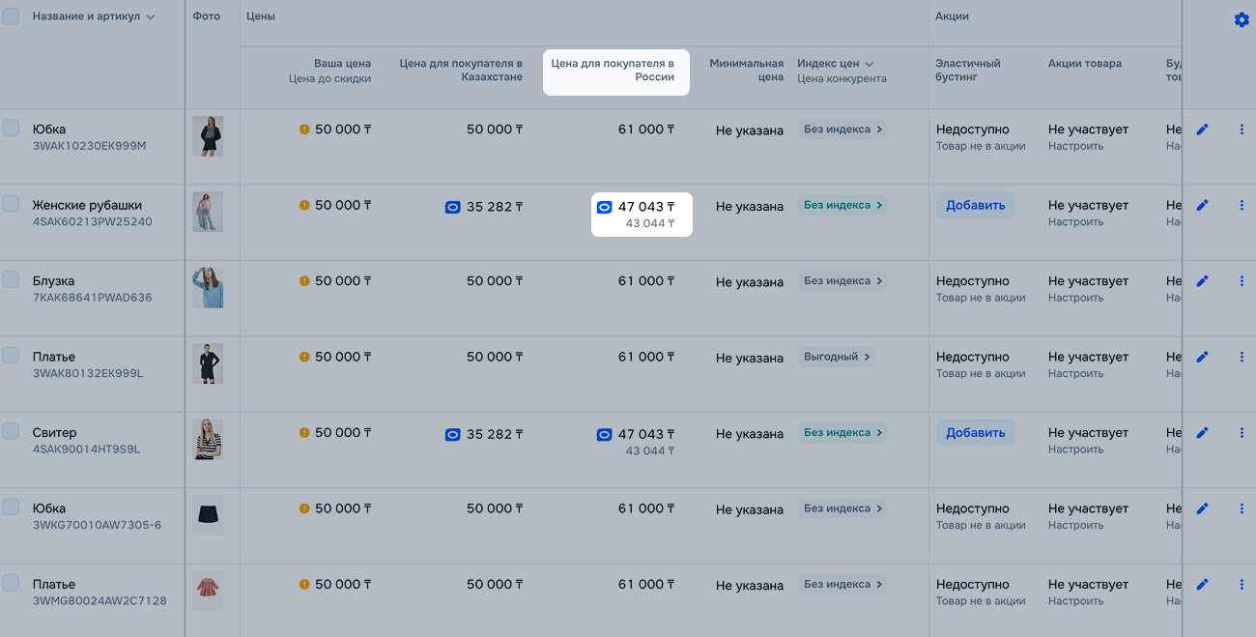Click orange warning icon next to Платье 3WAK80132EK999L price
Screen dimensions: 1256x637
coord(304,358)
